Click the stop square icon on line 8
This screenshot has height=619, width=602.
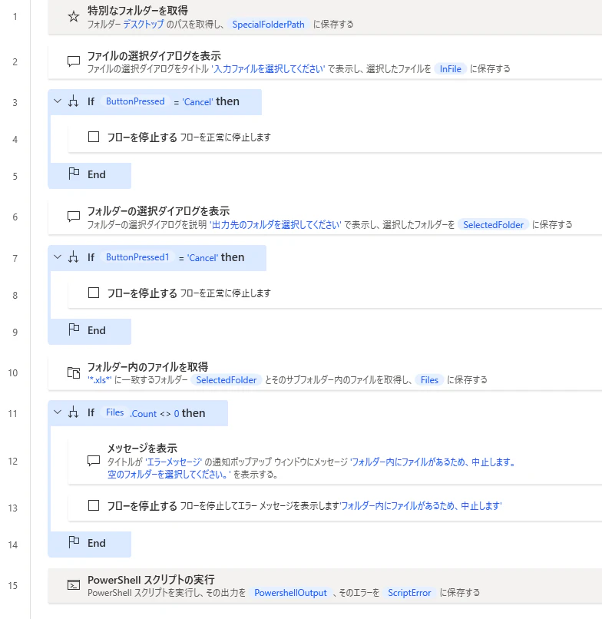coord(94,293)
